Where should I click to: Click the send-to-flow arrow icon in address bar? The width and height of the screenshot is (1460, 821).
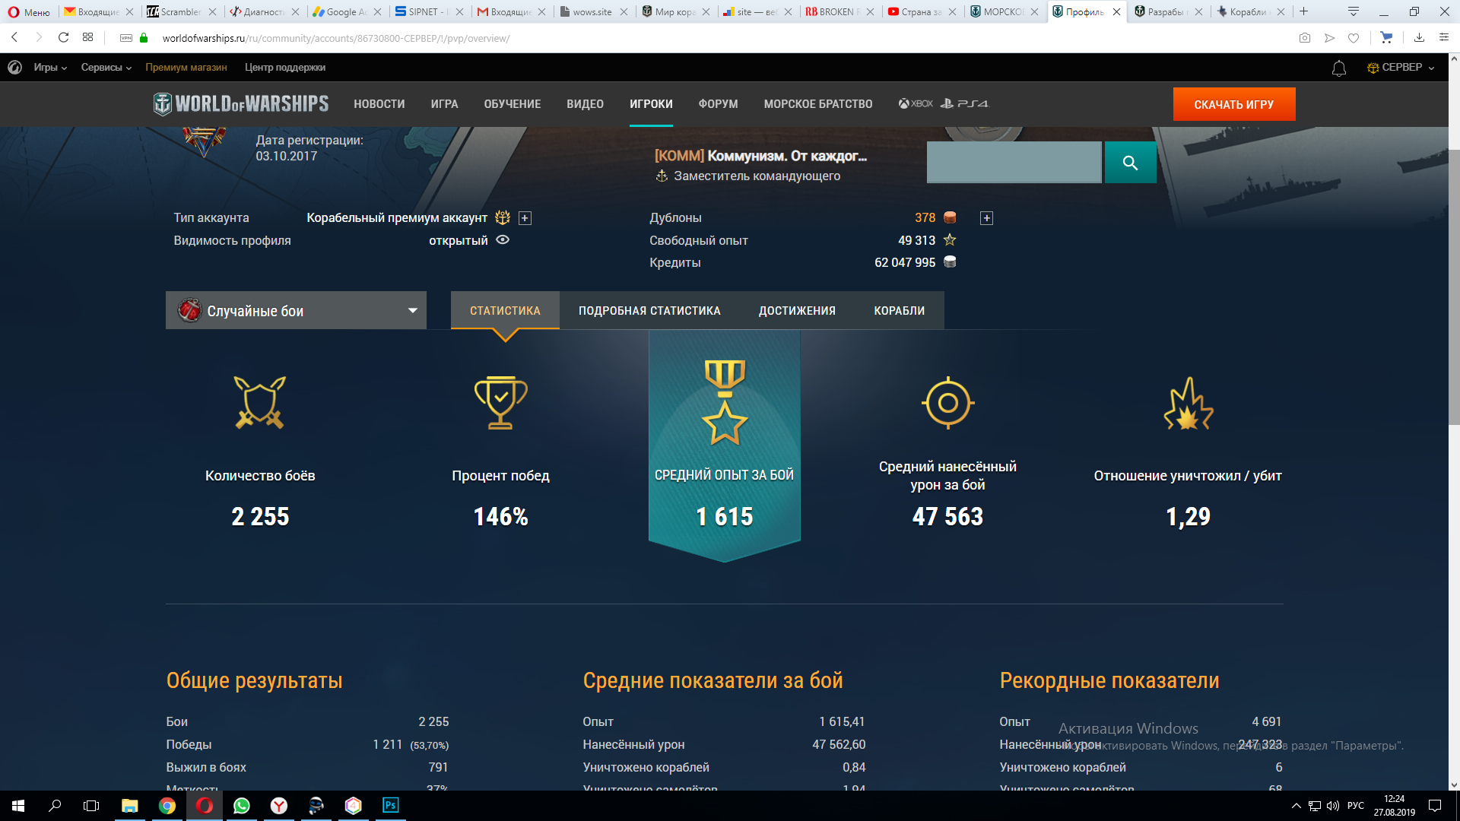click(x=1329, y=38)
